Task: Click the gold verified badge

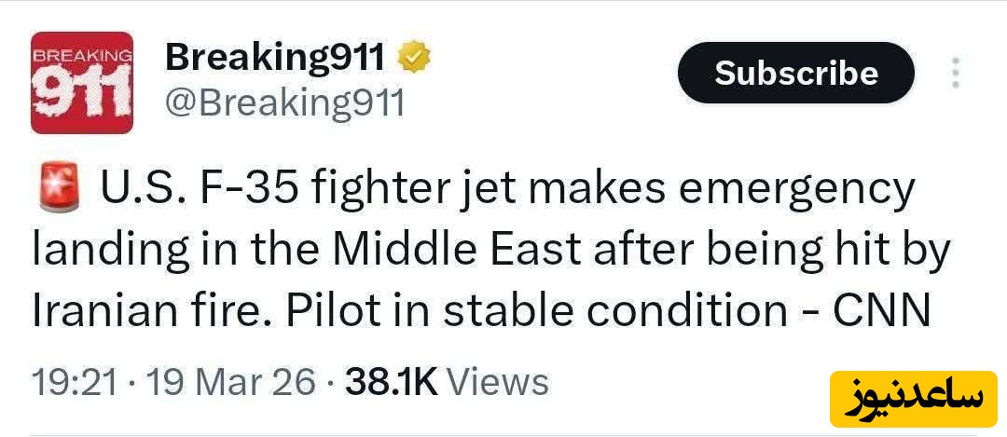Action: (414, 59)
